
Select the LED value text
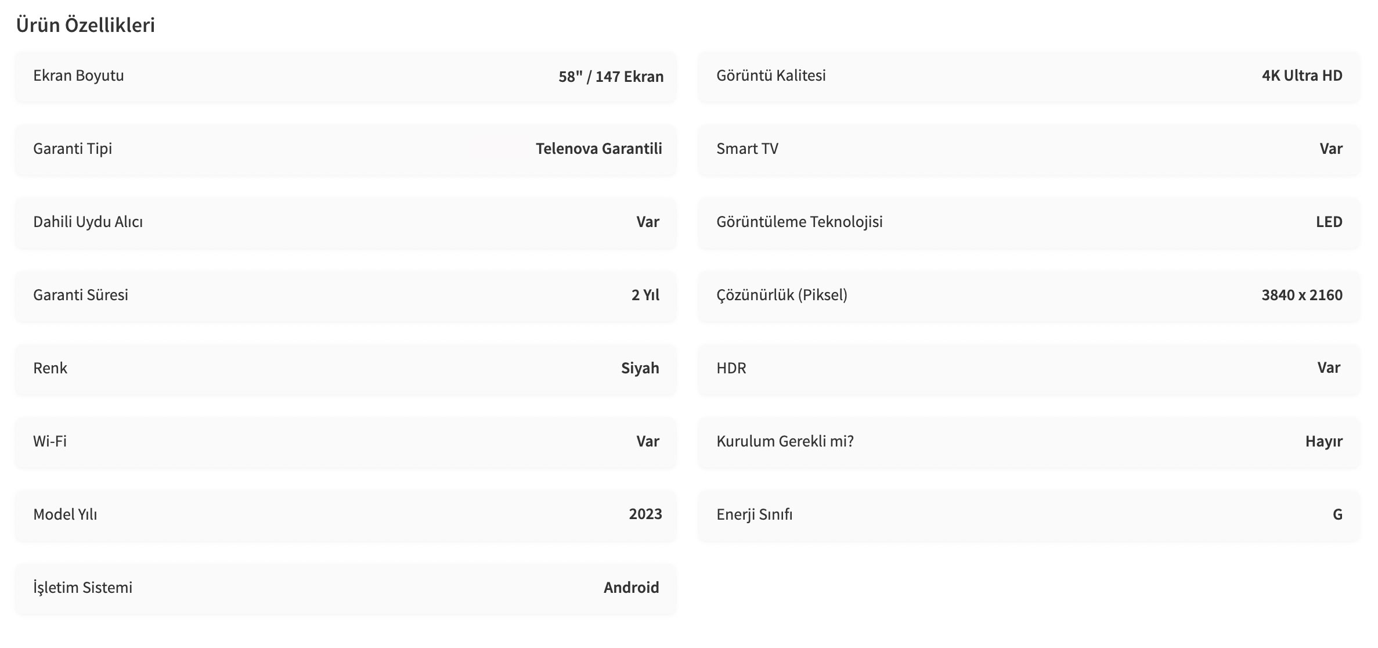pyautogui.click(x=1329, y=222)
